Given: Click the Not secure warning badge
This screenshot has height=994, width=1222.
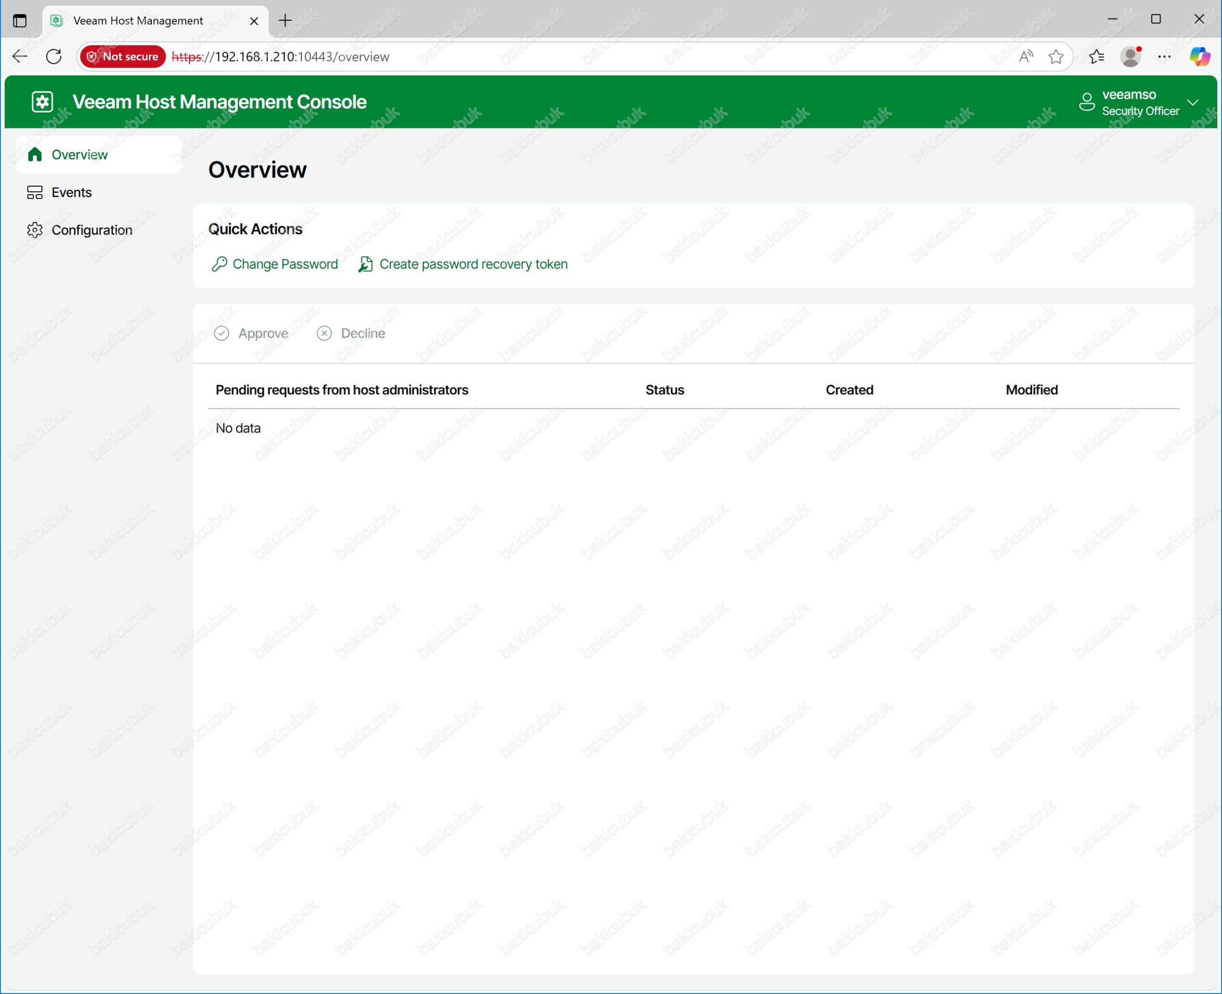Looking at the screenshot, I should pyautogui.click(x=123, y=56).
